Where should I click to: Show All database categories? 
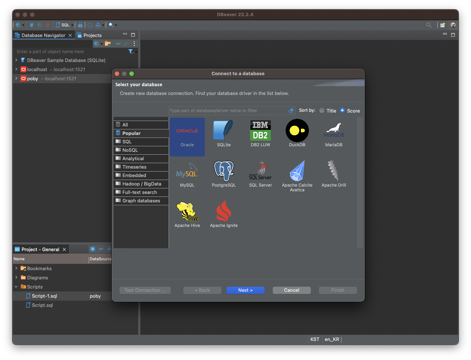[x=141, y=125]
